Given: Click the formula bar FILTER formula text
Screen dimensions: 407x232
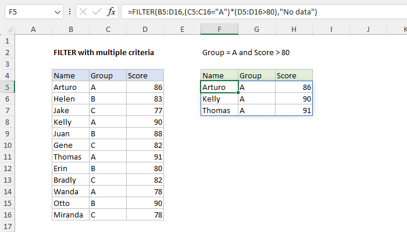Looking at the screenshot, I should pyautogui.click(x=221, y=12).
